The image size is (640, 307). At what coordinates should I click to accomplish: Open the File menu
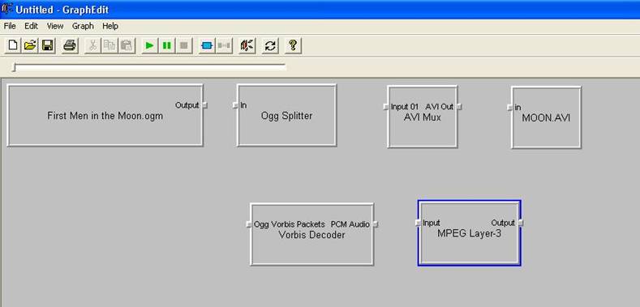point(10,26)
